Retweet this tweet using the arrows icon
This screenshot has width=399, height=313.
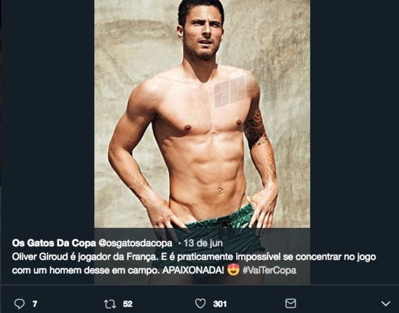tap(109, 304)
